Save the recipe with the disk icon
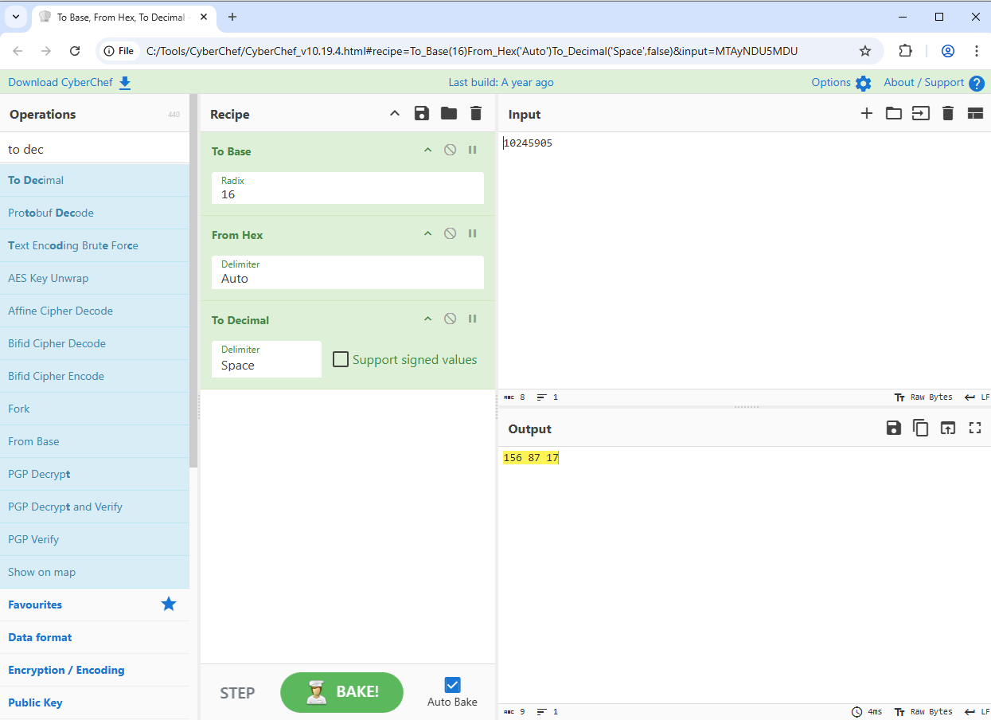 click(x=422, y=114)
